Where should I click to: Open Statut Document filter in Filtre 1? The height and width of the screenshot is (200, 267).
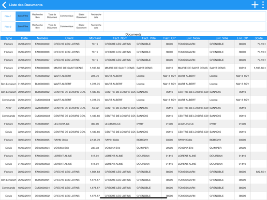point(81,16)
